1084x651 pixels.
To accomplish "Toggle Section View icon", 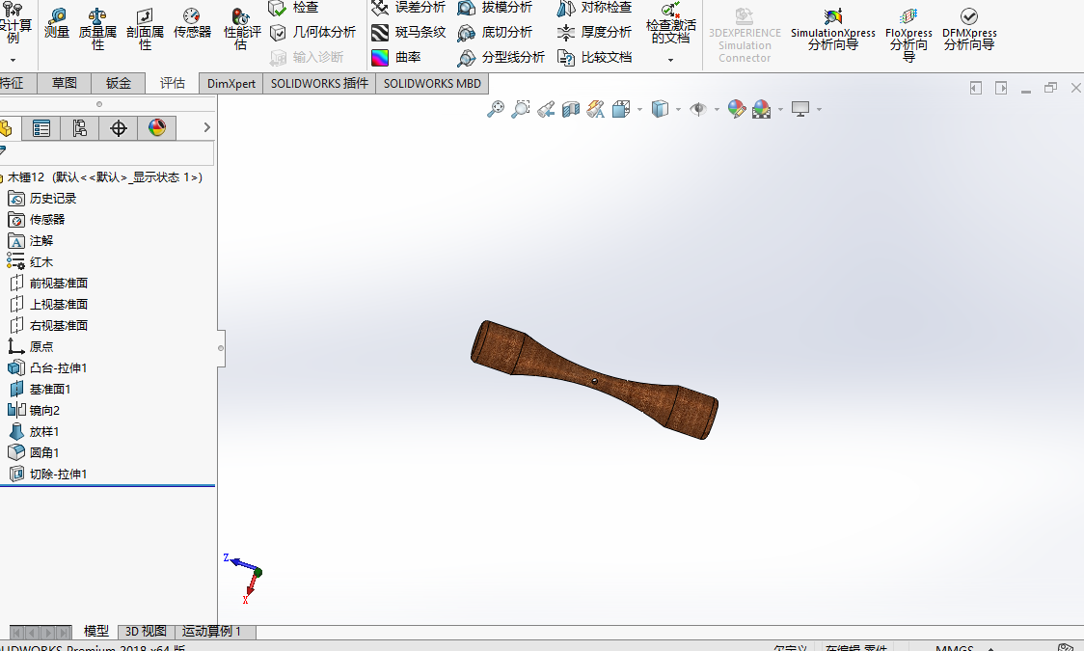I will (570, 109).
